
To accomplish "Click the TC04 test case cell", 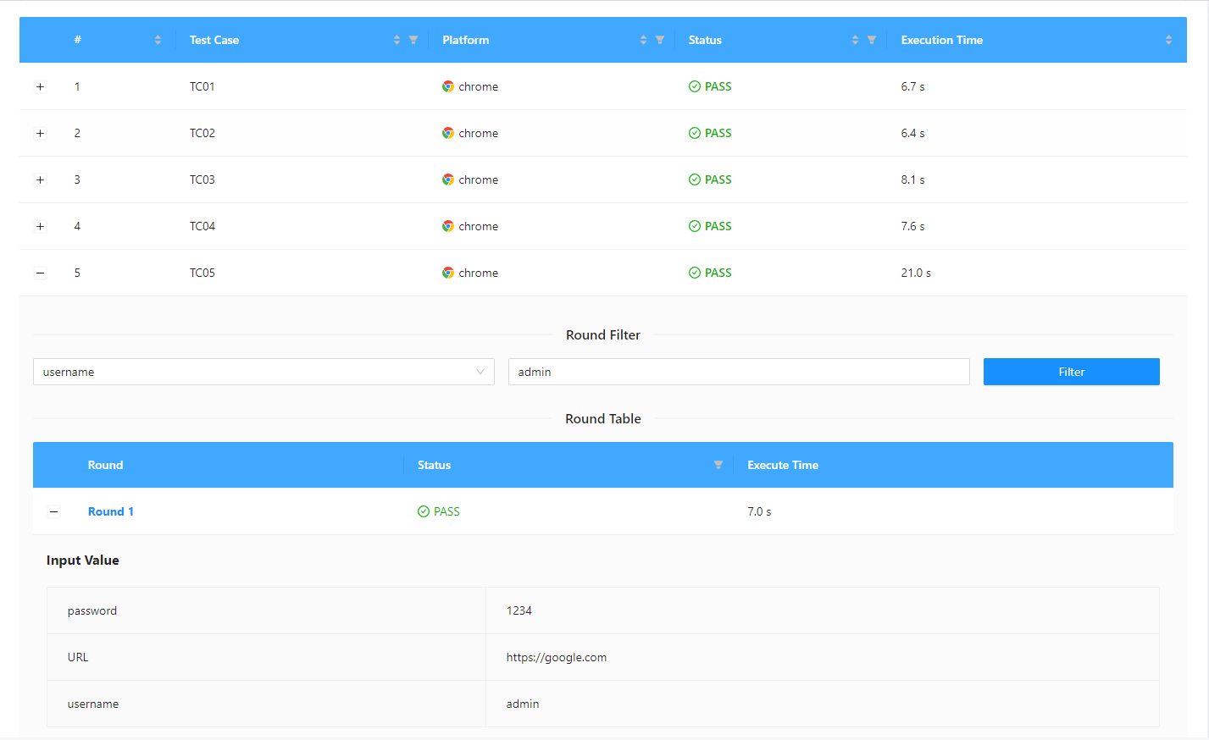I will click(202, 226).
